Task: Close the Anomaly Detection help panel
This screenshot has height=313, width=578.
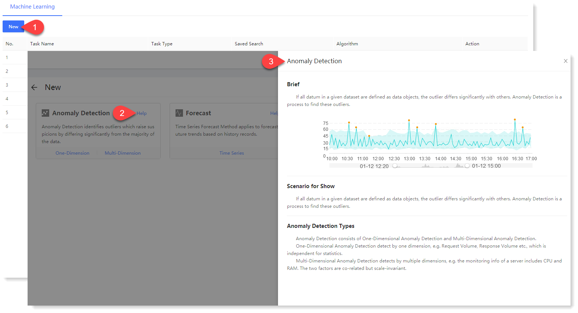Action: click(566, 61)
